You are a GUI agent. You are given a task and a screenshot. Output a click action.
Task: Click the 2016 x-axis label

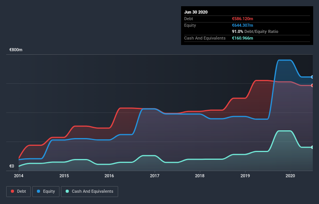pos(109,176)
